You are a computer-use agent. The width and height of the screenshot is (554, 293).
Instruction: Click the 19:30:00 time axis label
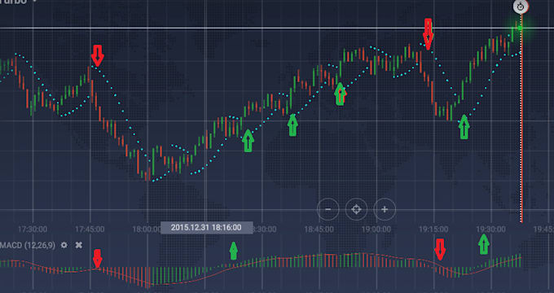[490, 230]
